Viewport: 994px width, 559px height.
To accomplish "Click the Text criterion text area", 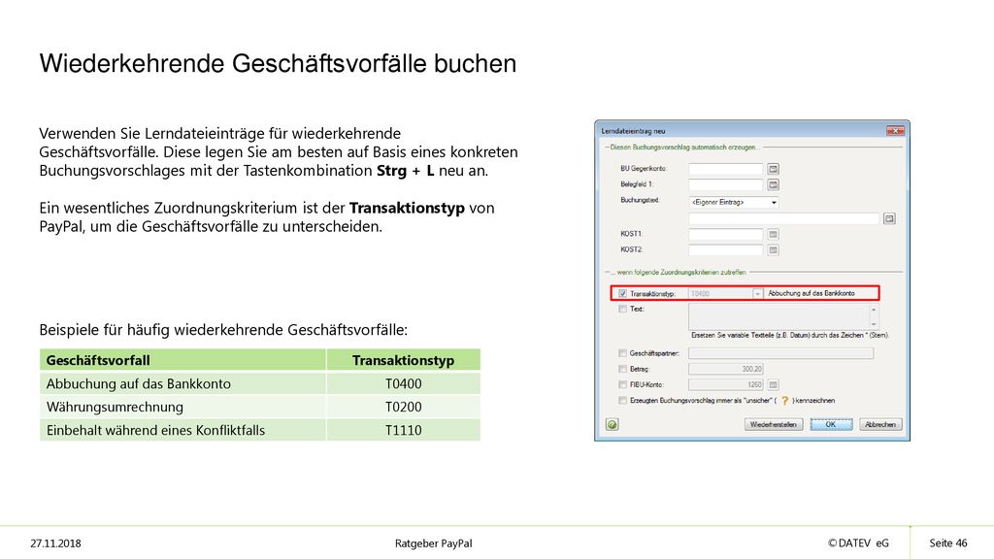I will coord(779,316).
